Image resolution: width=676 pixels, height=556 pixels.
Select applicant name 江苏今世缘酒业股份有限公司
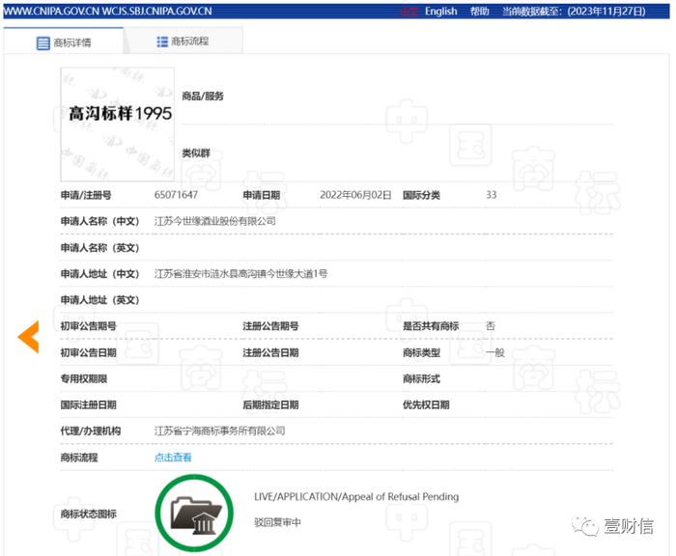(214, 221)
